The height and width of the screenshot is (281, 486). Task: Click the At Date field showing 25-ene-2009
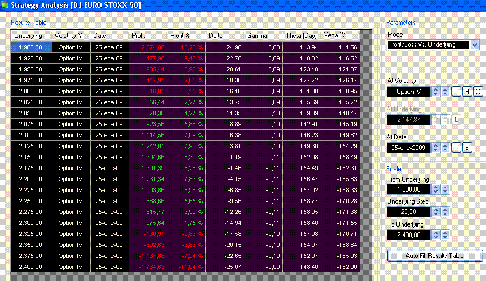coord(409,148)
